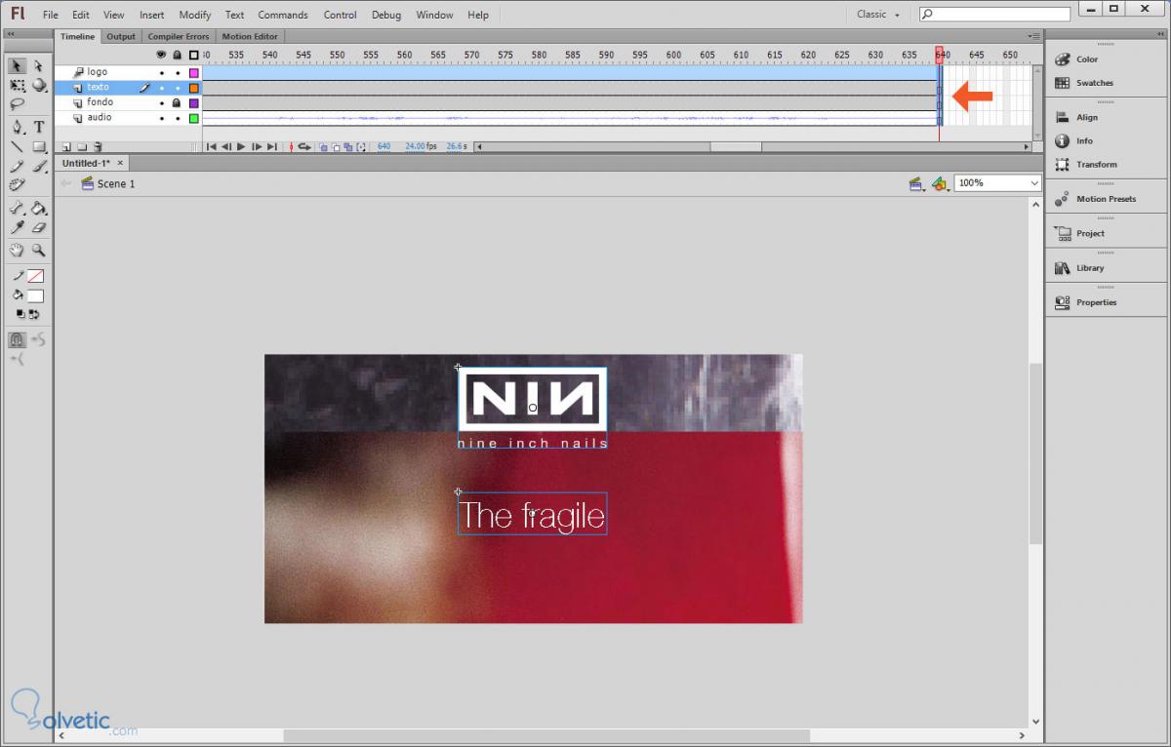
Task: Expand the Swatches panel
Action: pos(1084,83)
